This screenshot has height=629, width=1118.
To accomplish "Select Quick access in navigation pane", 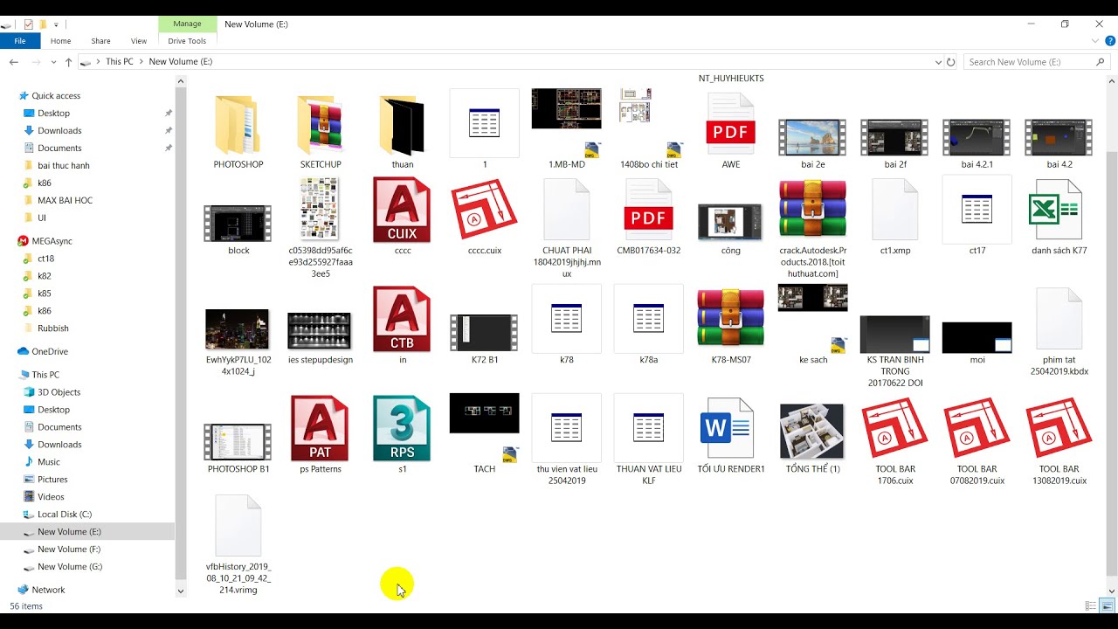I will tap(56, 96).
